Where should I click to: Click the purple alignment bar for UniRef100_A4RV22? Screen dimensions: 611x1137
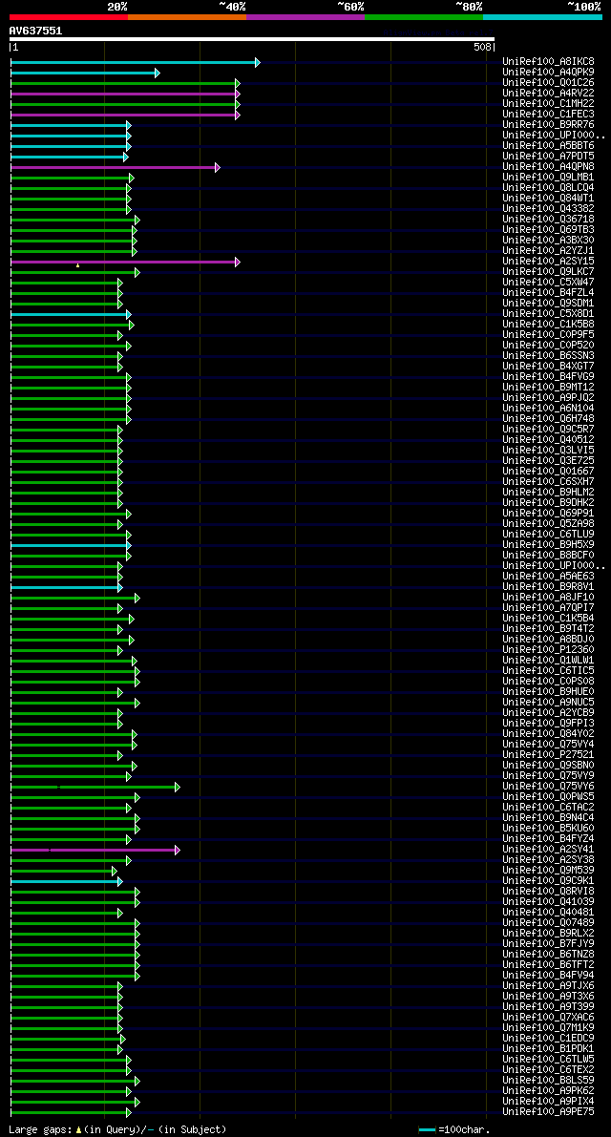(x=125, y=95)
